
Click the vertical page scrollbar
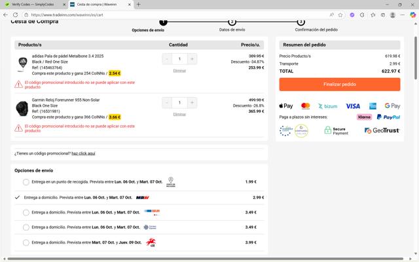click(416, 58)
